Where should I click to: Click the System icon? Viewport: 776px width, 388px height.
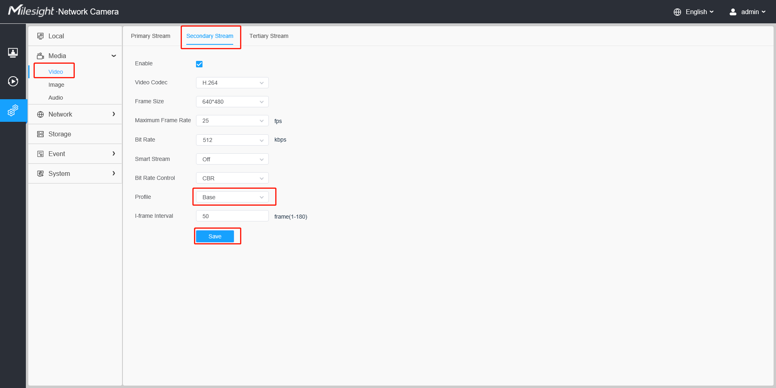click(40, 174)
